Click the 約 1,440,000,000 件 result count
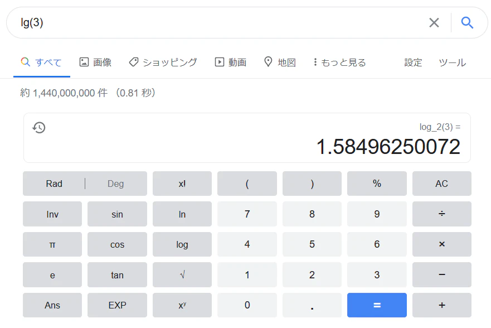Screen dimensions: 491x328 64,93
